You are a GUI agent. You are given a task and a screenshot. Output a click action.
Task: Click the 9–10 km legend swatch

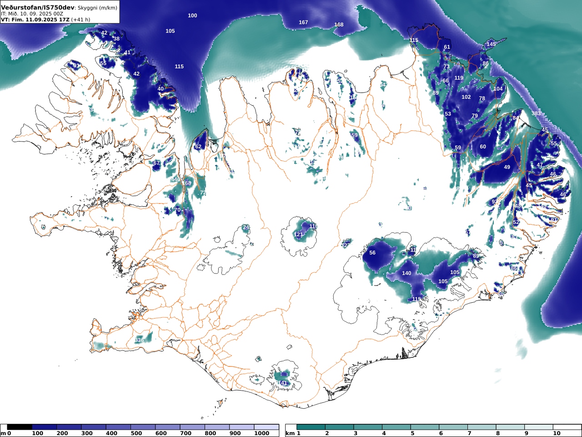point(538,427)
